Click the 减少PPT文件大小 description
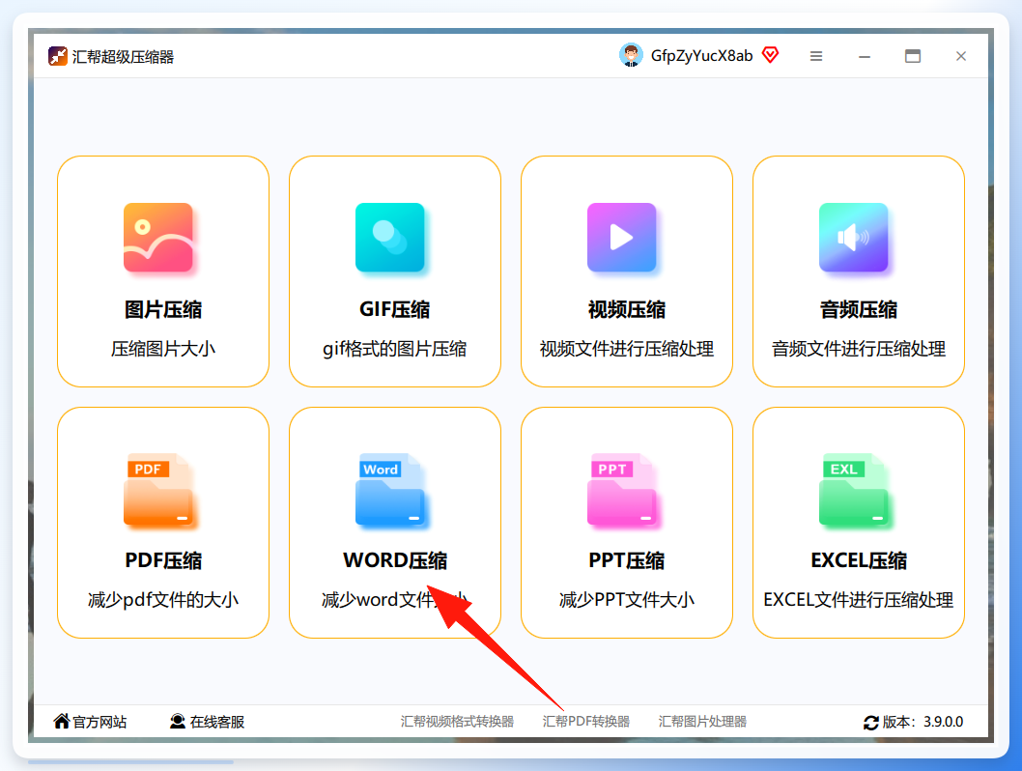This screenshot has width=1022, height=771. click(x=626, y=600)
